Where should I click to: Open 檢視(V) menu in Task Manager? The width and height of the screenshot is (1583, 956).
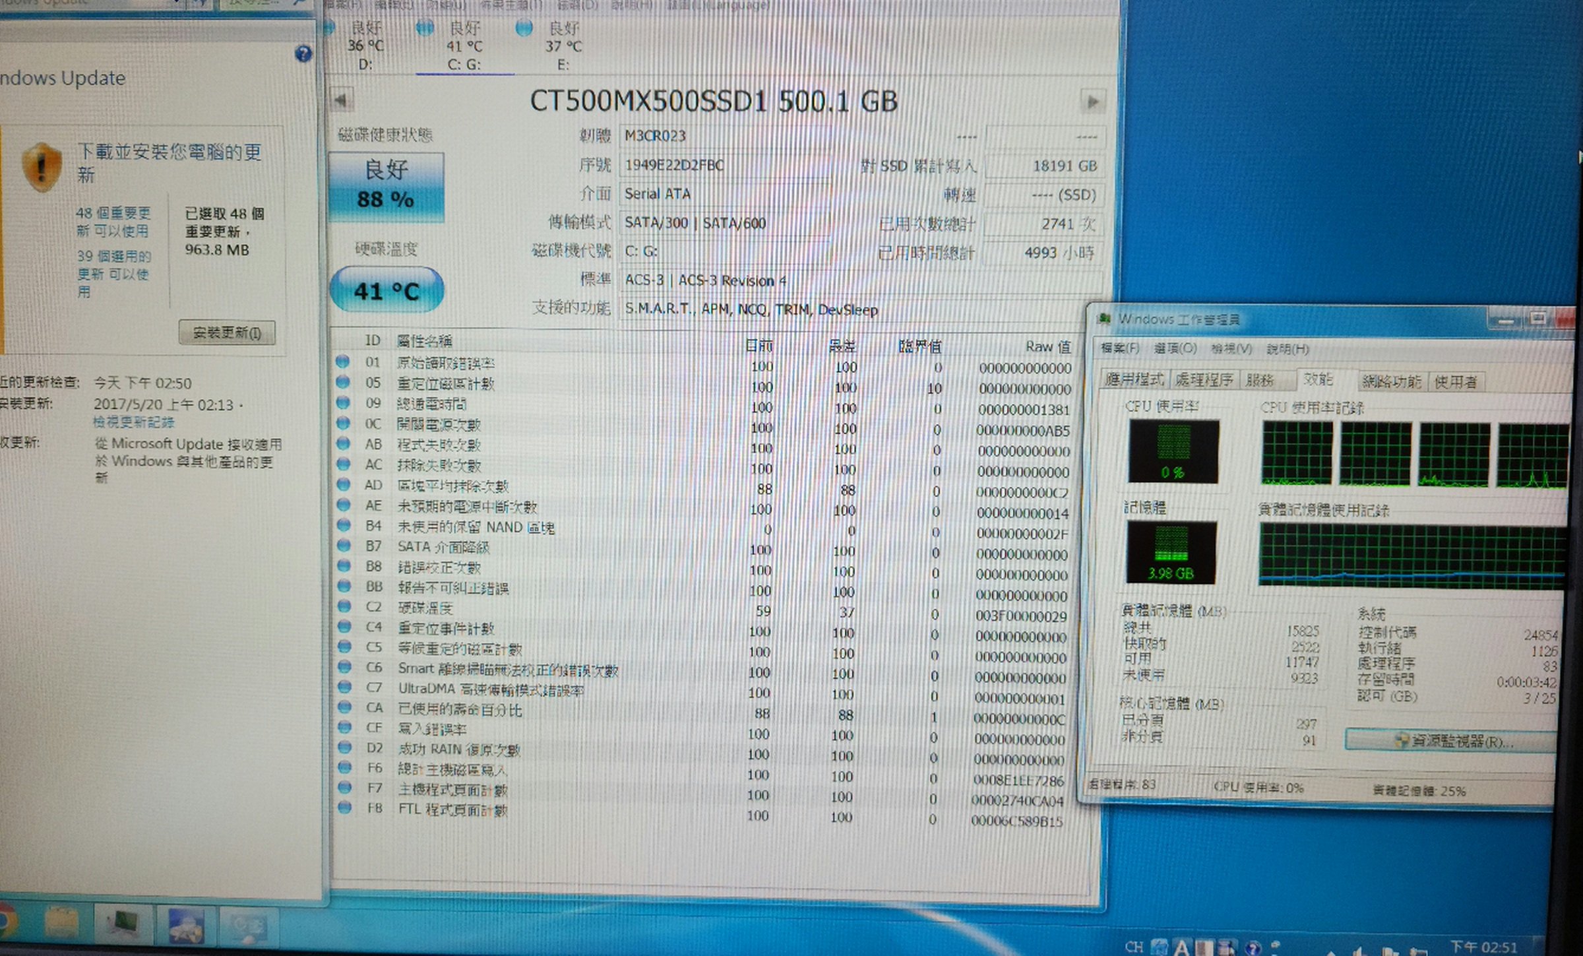pos(1231,349)
